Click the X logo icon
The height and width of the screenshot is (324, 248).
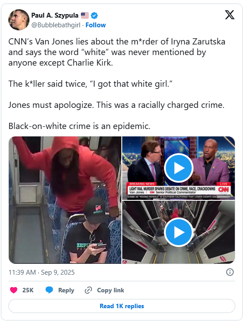(x=230, y=15)
